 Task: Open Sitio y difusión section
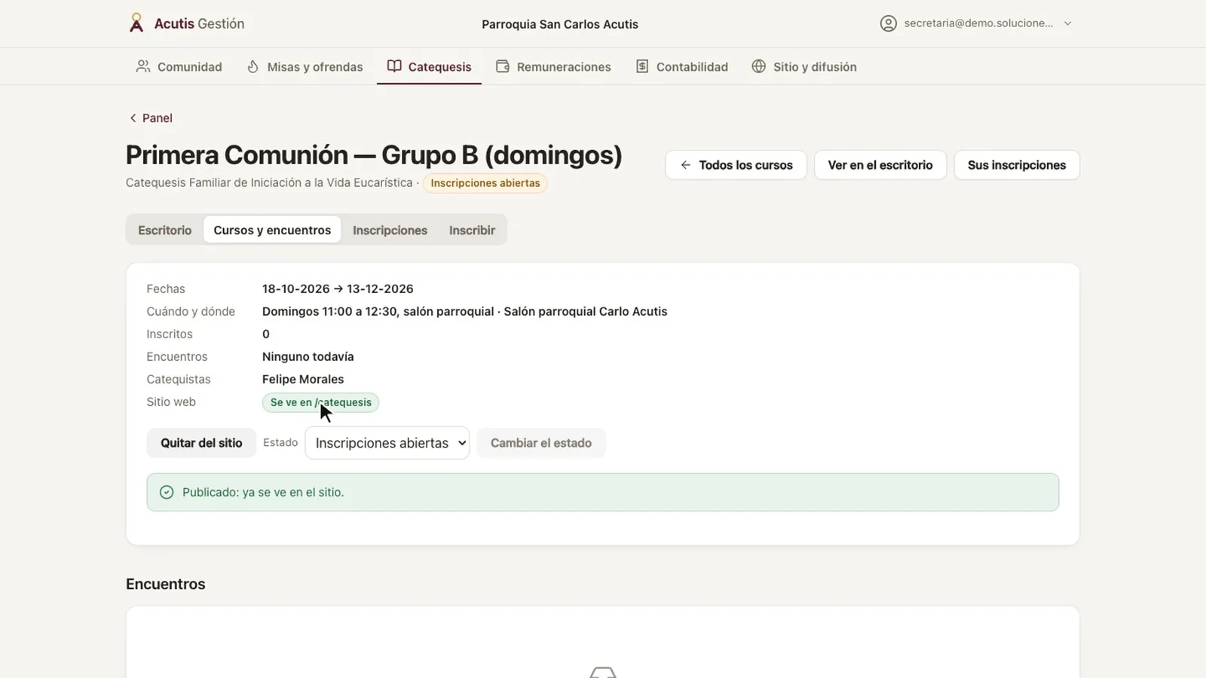[804, 66]
